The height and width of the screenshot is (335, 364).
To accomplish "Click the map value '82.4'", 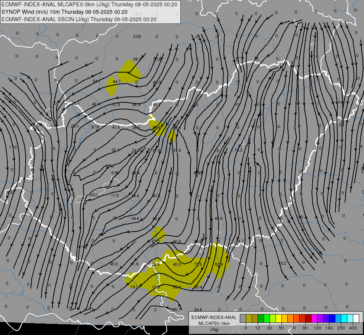I will click(219, 264).
